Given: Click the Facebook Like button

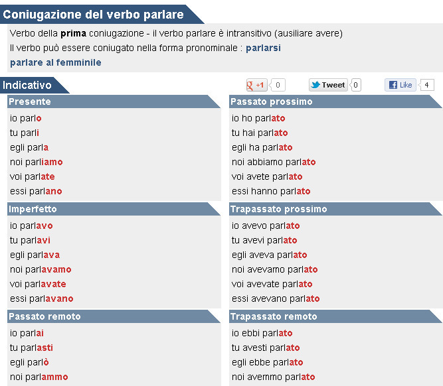Looking at the screenshot, I should point(400,85).
